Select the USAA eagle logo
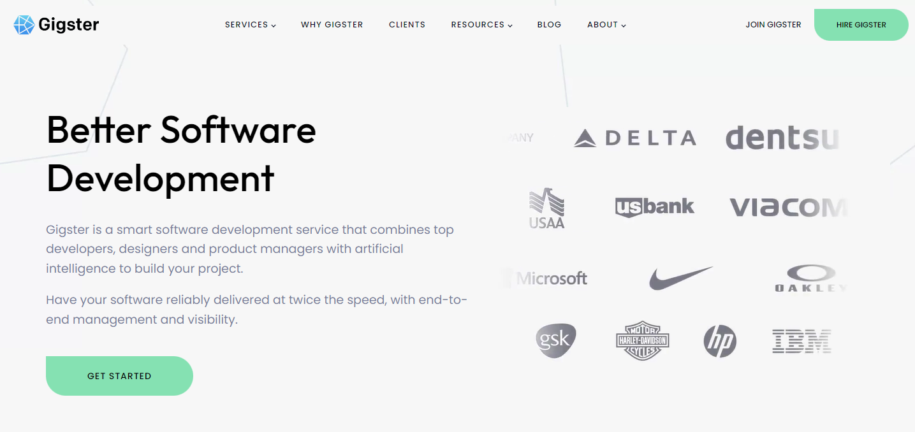 click(x=547, y=208)
